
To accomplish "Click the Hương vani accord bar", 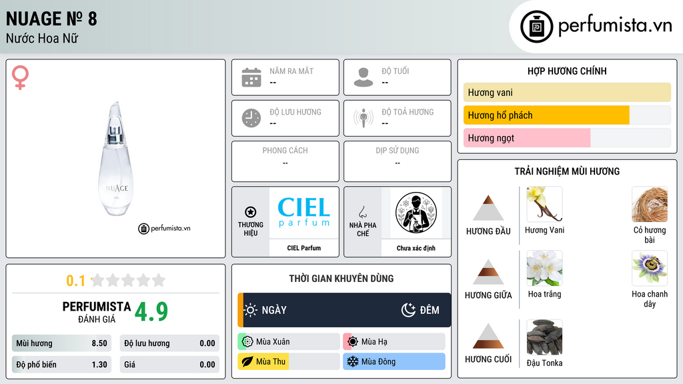I will 567,92.
